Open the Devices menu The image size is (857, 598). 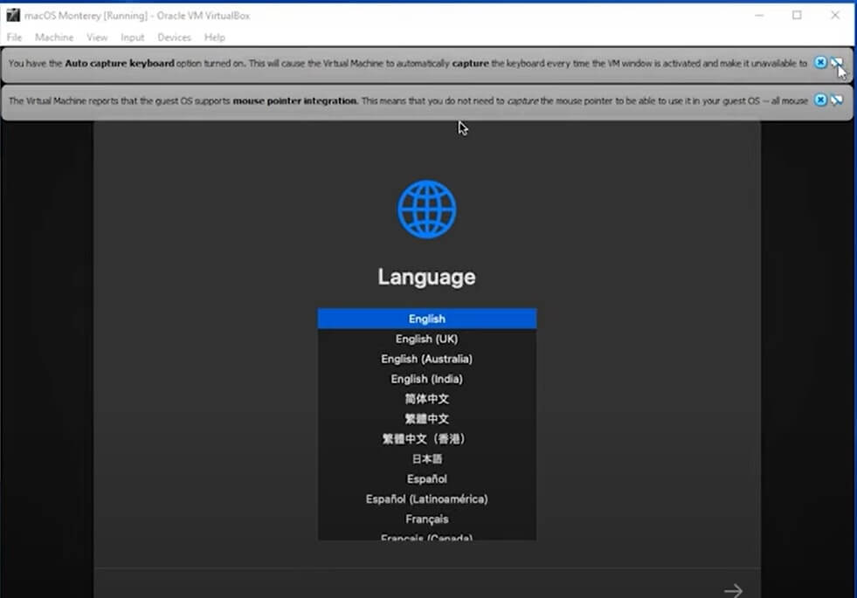[174, 38]
